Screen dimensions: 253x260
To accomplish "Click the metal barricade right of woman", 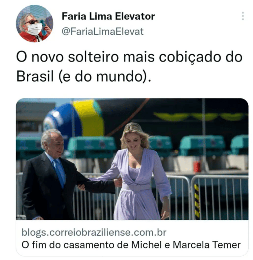I will coord(219,197).
